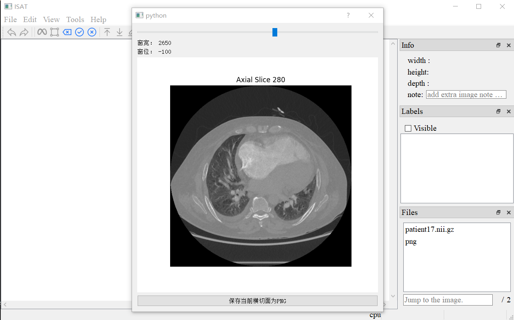Cancel annotation with the blue X icon
This screenshot has height=320, width=514.
tap(92, 32)
